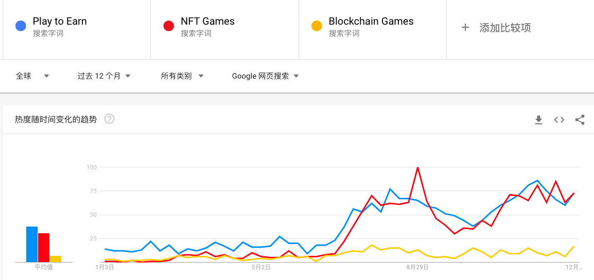Image resolution: width=594 pixels, height=280 pixels.
Task: Click the blue Play to Earn dot
Action: [x=21, y=26]
